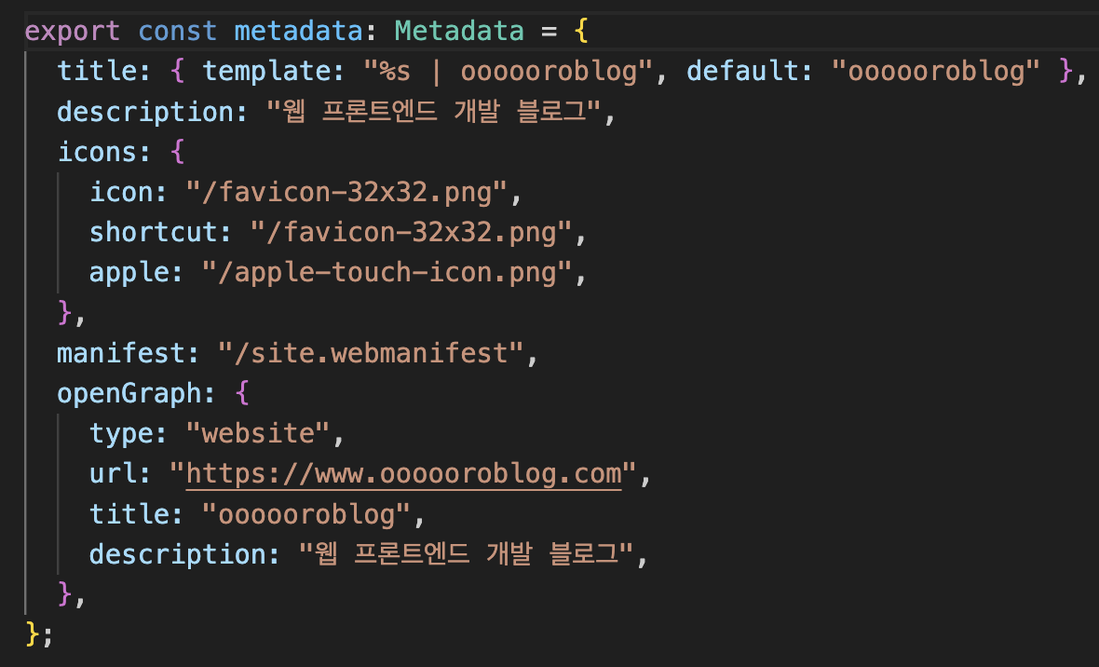The image size is (1099, 667).
Task: Click the shortcut property key
Action: tap(154, 232)
